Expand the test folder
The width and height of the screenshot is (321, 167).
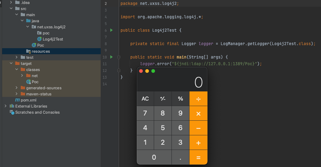pyautogui.click(x=16, y=57)
